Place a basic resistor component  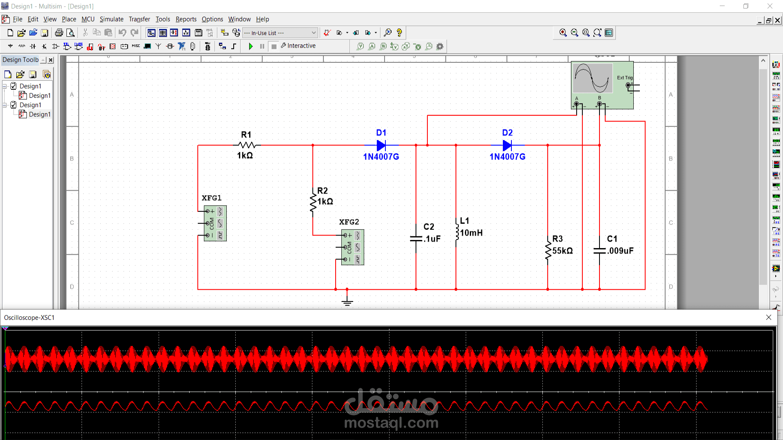coord(22,46)
